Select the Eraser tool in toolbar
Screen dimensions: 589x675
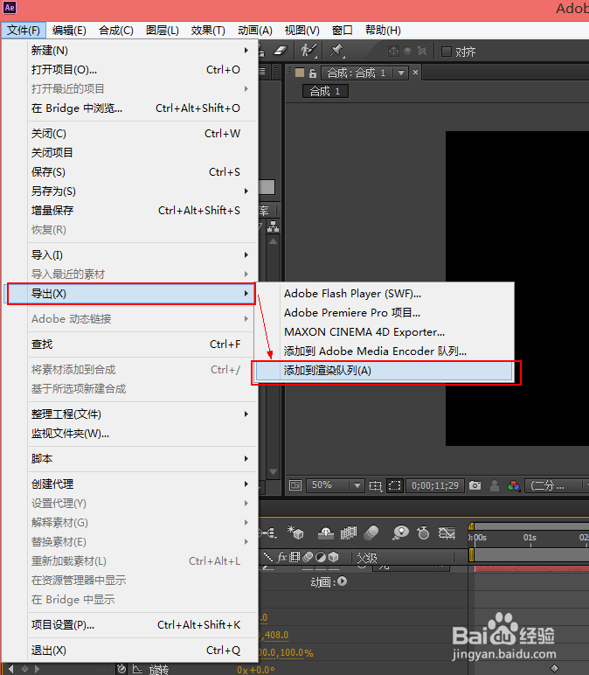pos(281,51)
